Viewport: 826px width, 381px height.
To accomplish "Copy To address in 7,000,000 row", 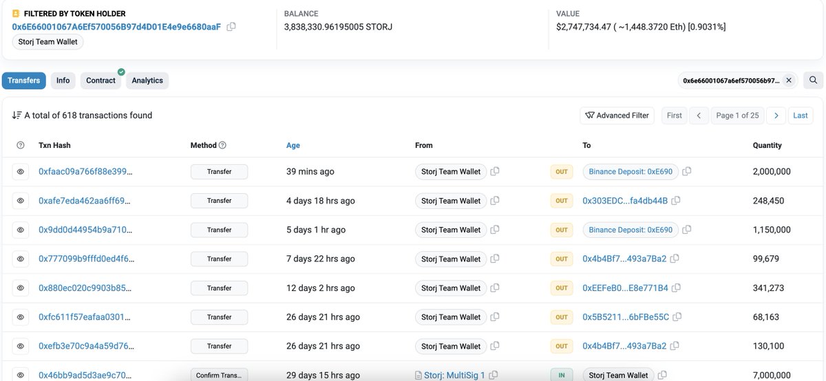I will 662,375.
